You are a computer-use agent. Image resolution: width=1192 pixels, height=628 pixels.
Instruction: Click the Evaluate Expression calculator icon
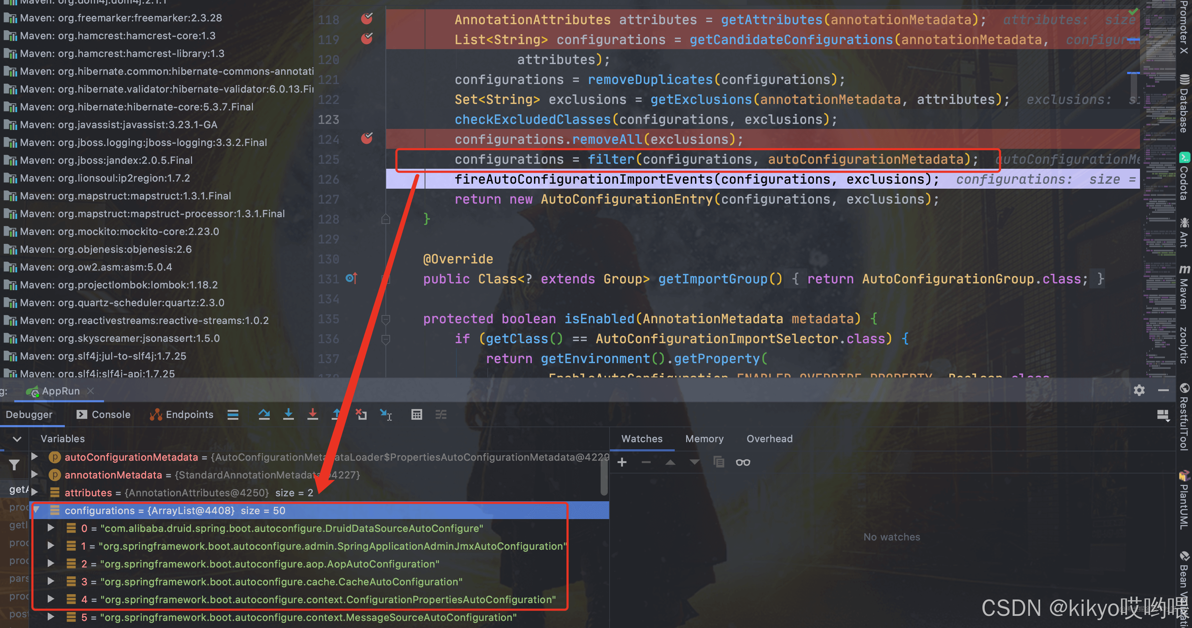(x=416, y=415)
